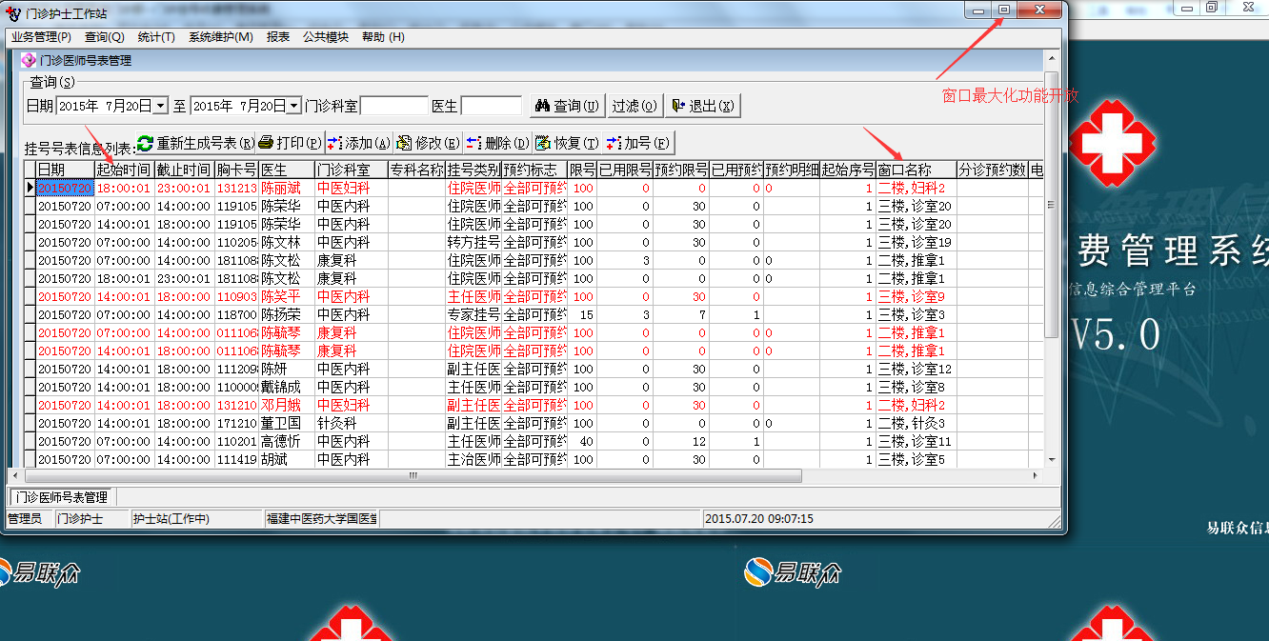The image size is (1269, 641).
Task: Click the 专家挂号 registration type cell
Action: (473, 315)
